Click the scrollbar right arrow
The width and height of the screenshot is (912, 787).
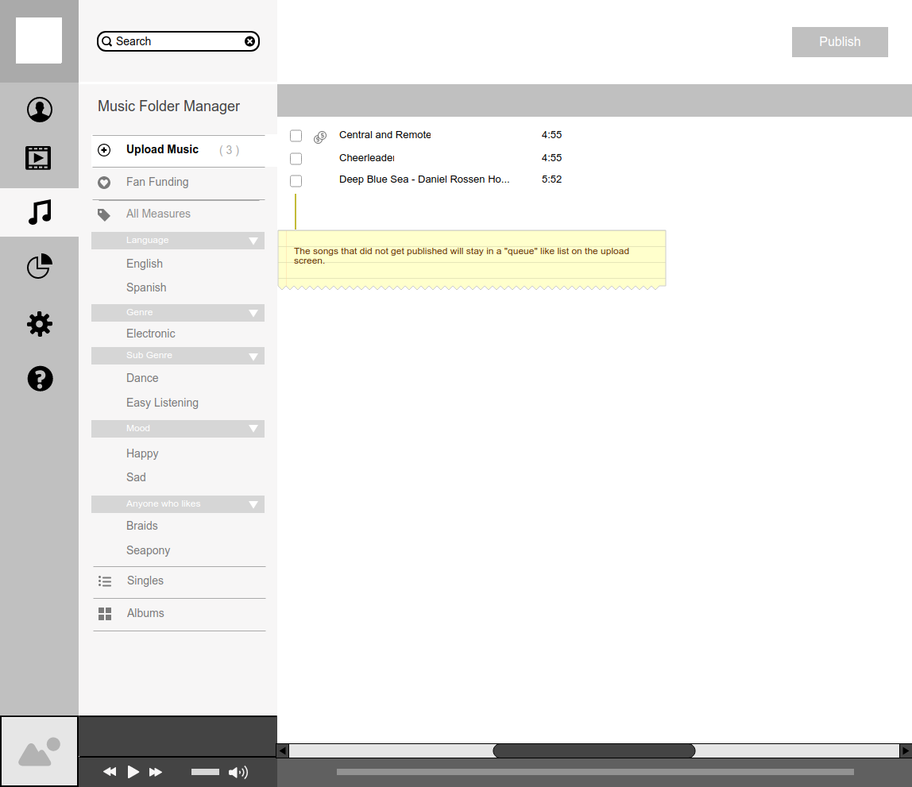click(x=906, y=751)
